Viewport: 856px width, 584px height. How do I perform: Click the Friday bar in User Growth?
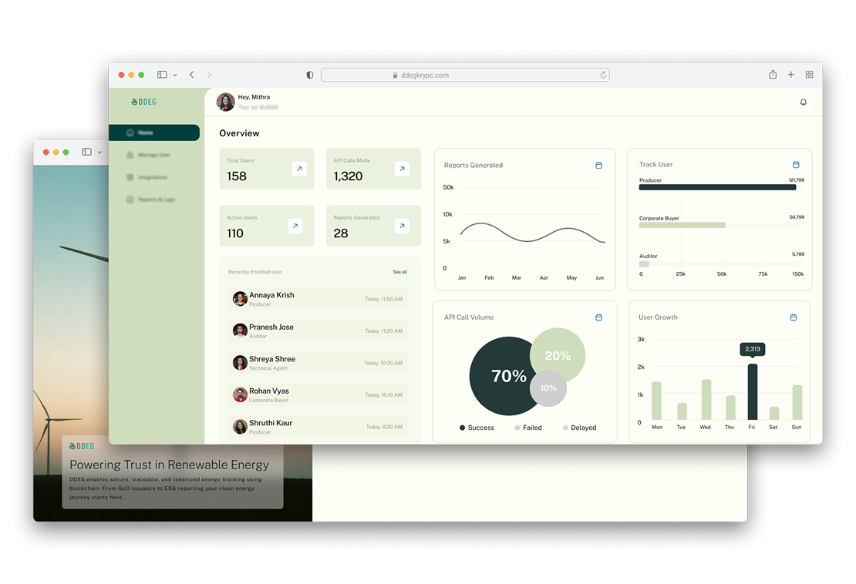753,391
